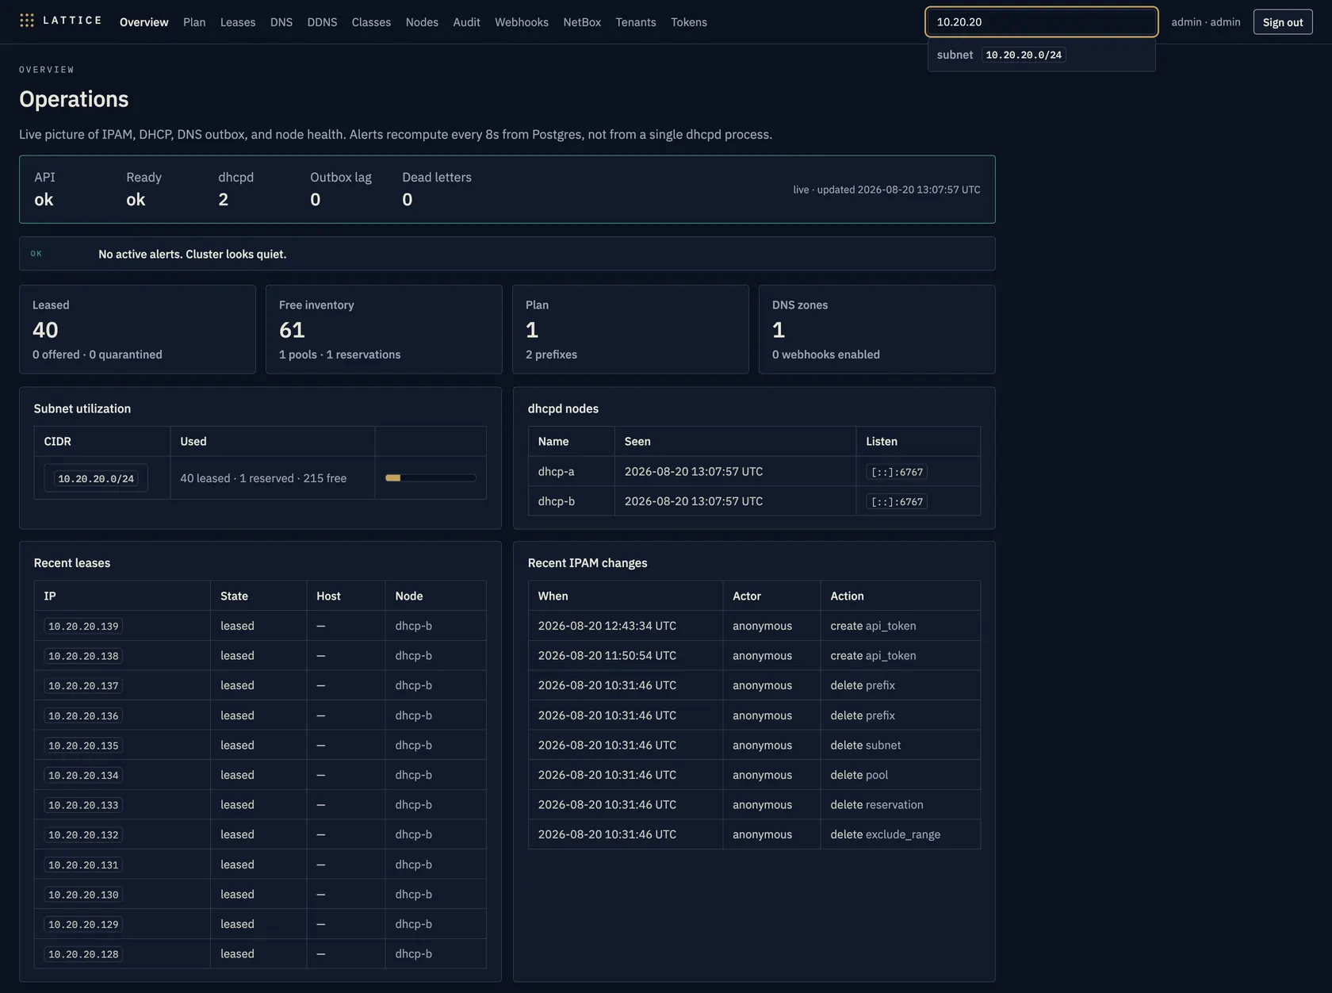
Task: Open the Leases section
Action: click(x=238, y=22)
